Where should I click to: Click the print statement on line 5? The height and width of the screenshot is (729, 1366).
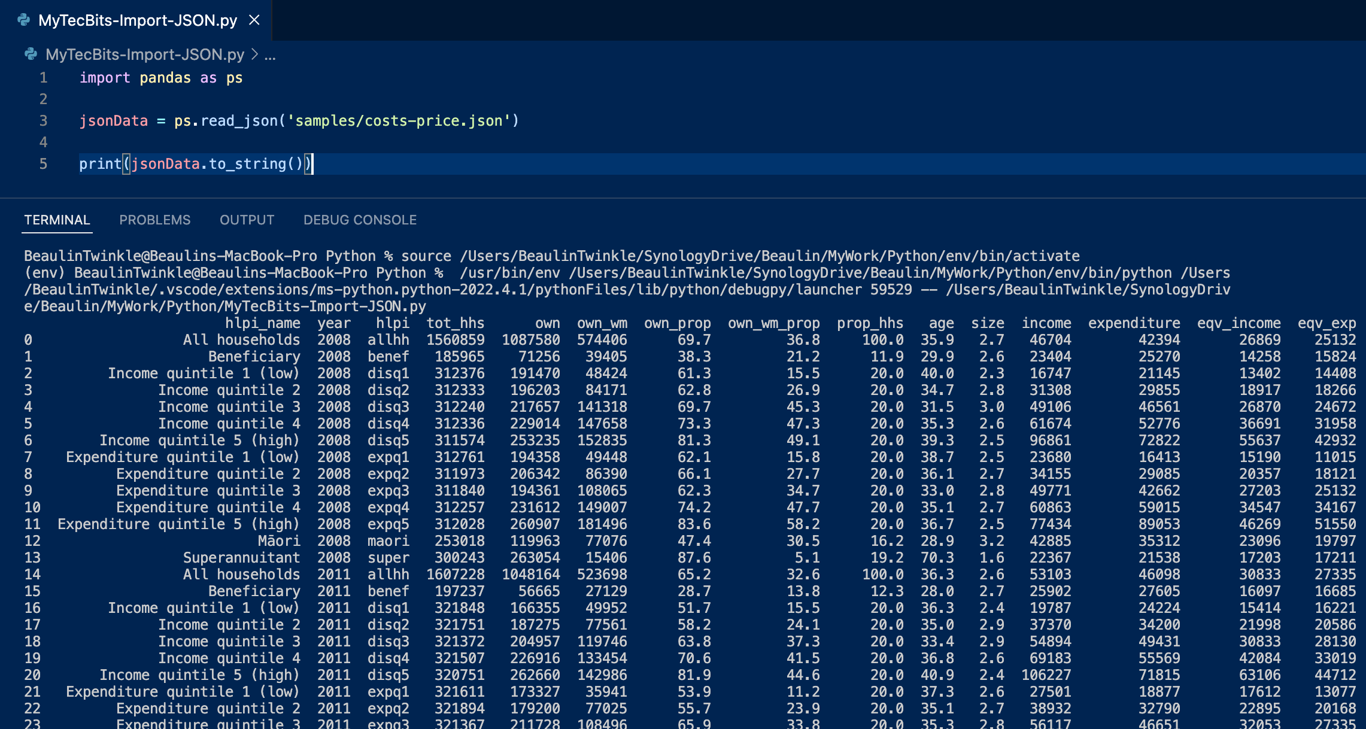(x=101, y=163)
